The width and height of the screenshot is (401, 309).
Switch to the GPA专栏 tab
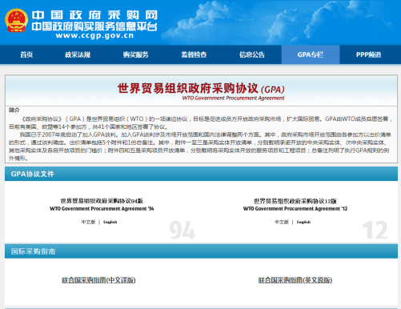point(311,54)
